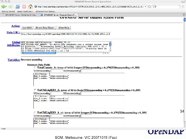Click the page vertical scrollbar thumb
Image resolution: width=186 pixels, height=139 pixels.
pyautogui.click(x=185, y=20)
